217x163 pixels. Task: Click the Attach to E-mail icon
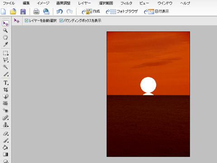[46, 11]
